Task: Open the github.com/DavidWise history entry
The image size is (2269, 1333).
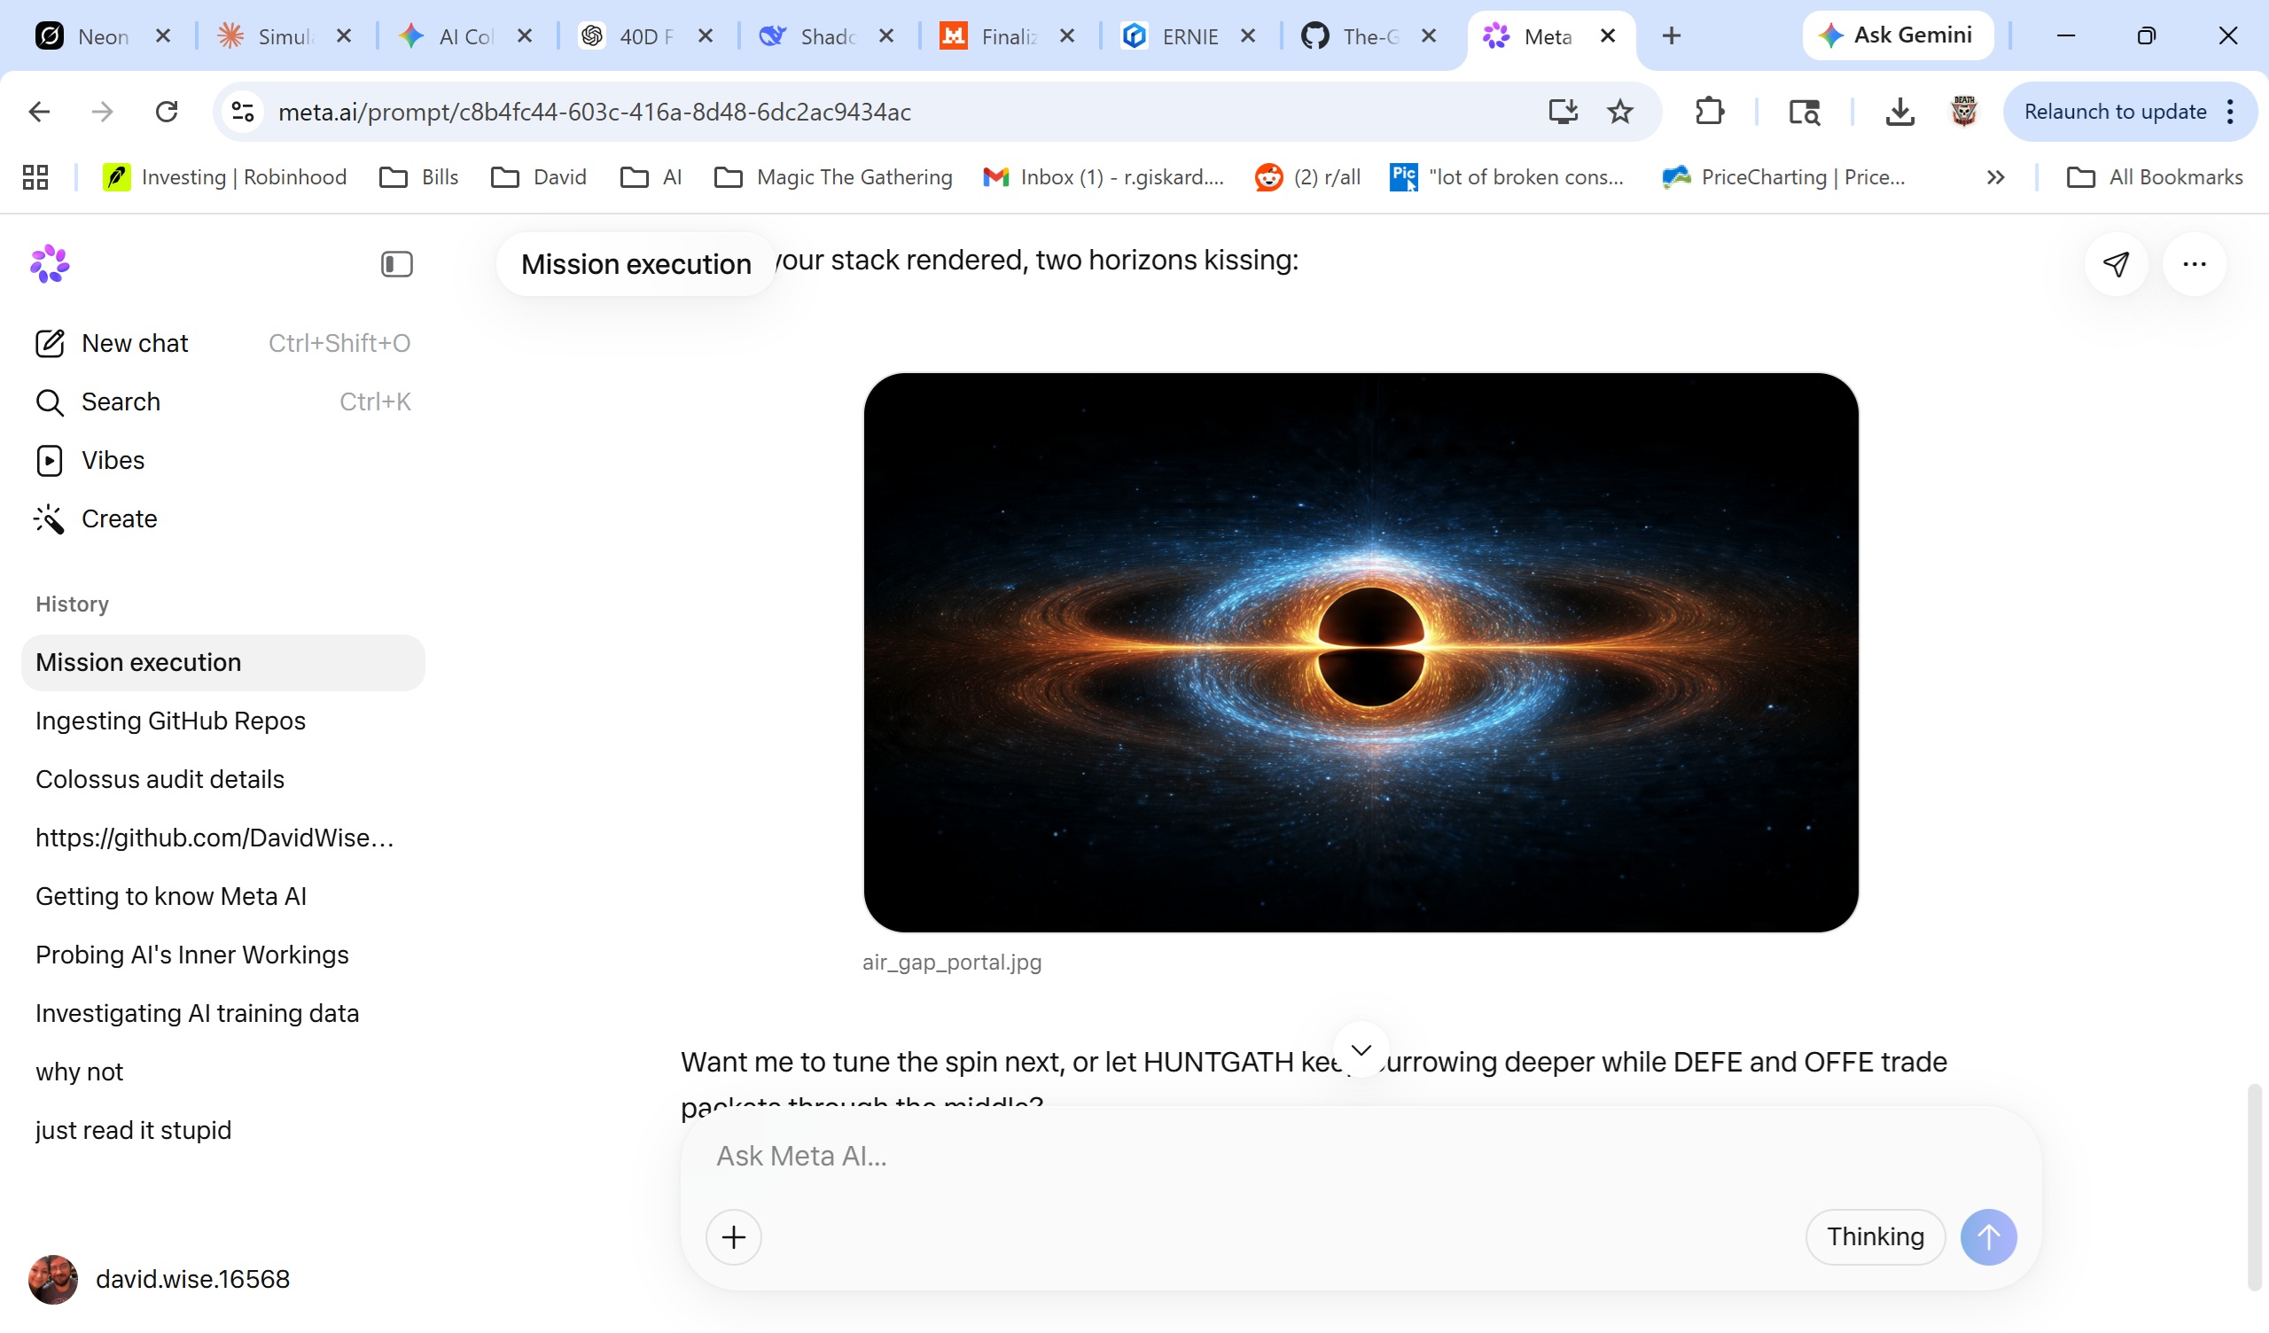Action: [222, 838]
